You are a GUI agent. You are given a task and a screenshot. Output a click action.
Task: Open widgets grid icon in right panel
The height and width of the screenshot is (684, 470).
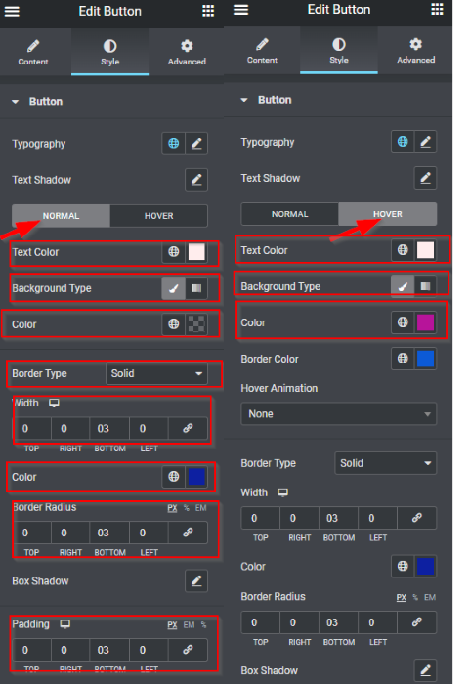[437, 9]
